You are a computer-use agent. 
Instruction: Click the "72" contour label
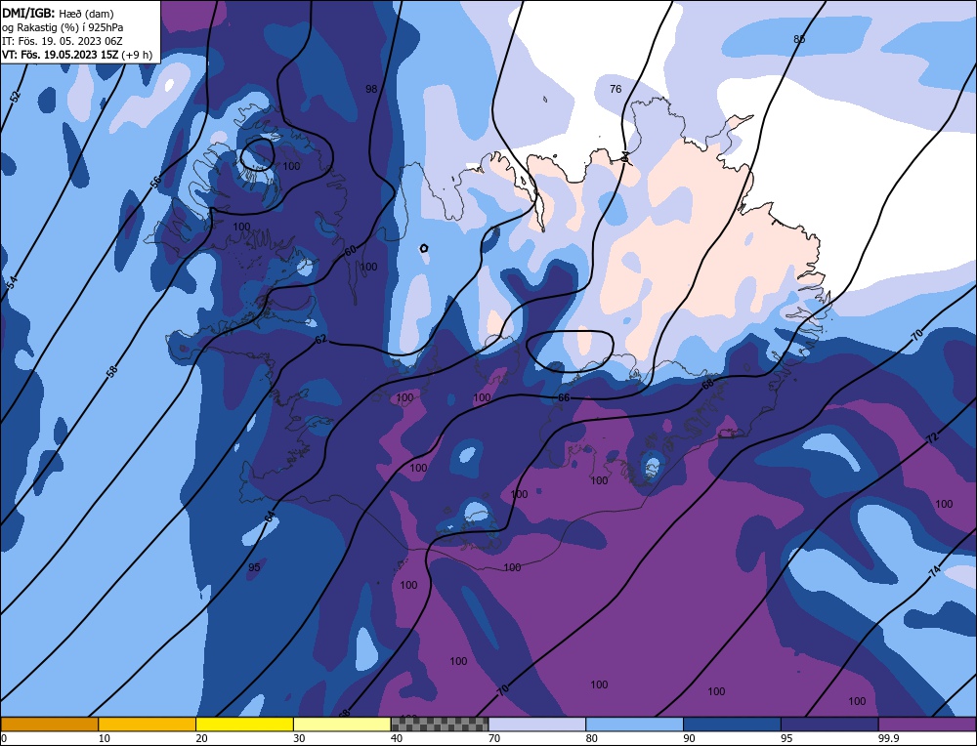(x=932, y=438)
